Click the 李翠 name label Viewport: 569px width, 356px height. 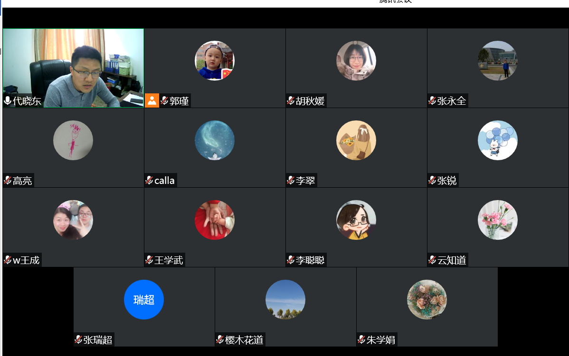tap(305, 181)
